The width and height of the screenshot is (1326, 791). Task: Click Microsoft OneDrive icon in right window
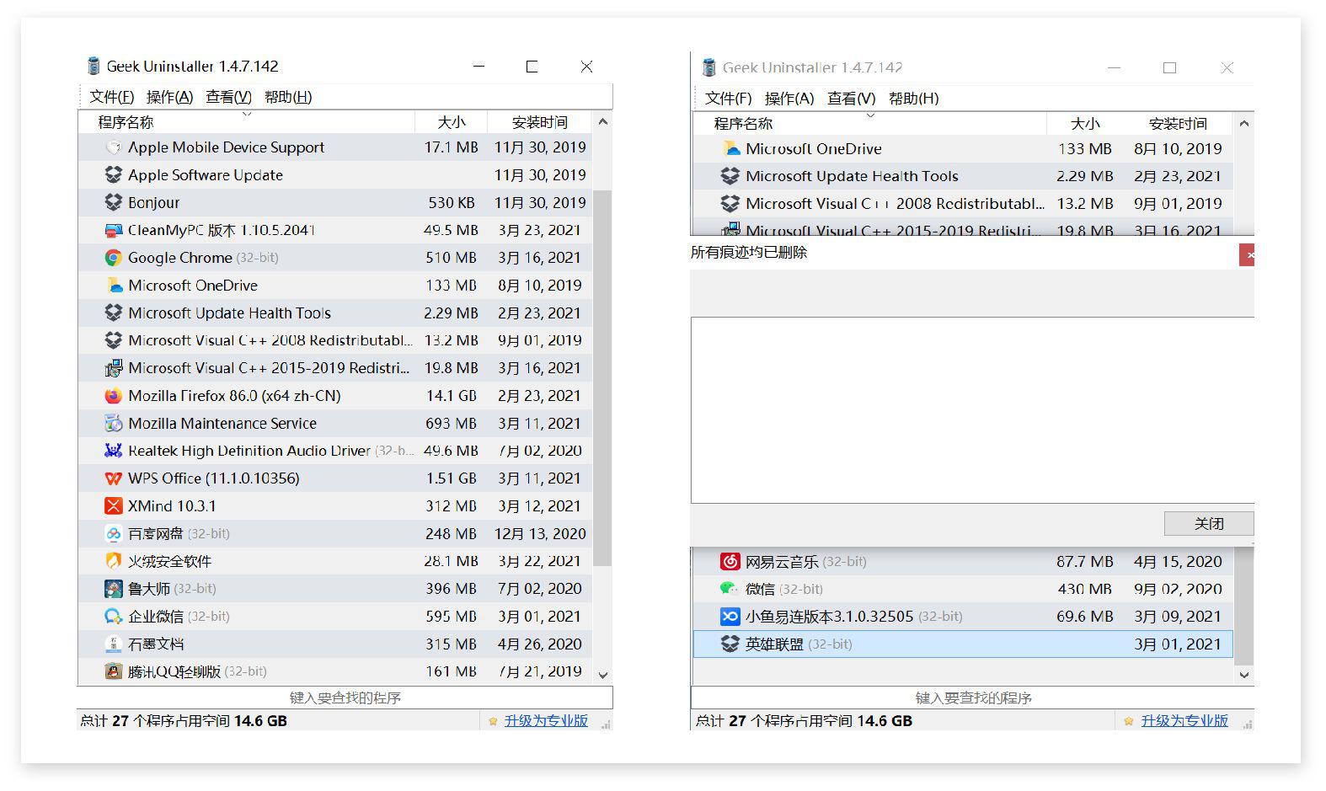point(730,149)
